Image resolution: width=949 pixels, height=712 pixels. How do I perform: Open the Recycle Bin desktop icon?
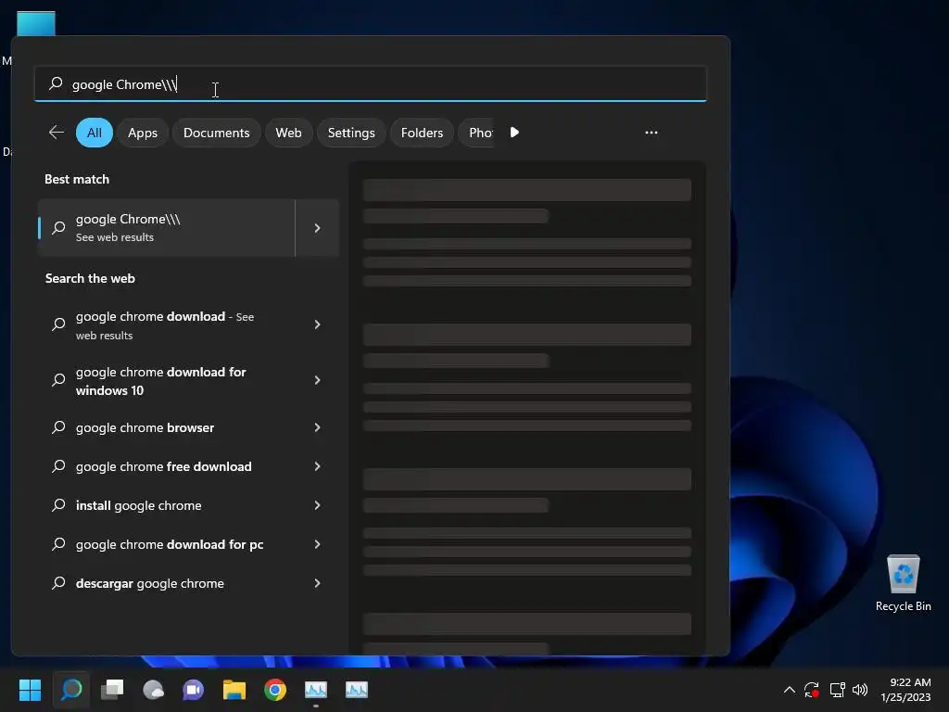903,583
